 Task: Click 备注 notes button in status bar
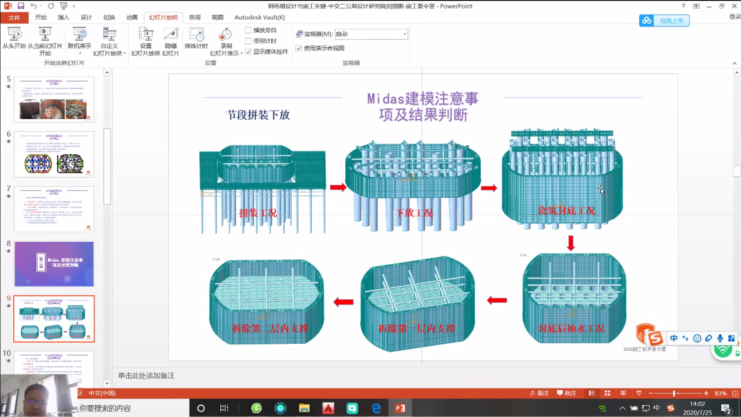[x=539, y=393]
